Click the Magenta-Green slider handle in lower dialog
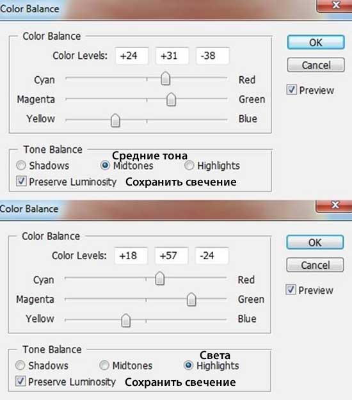352x400 pixels. [191, 300]
